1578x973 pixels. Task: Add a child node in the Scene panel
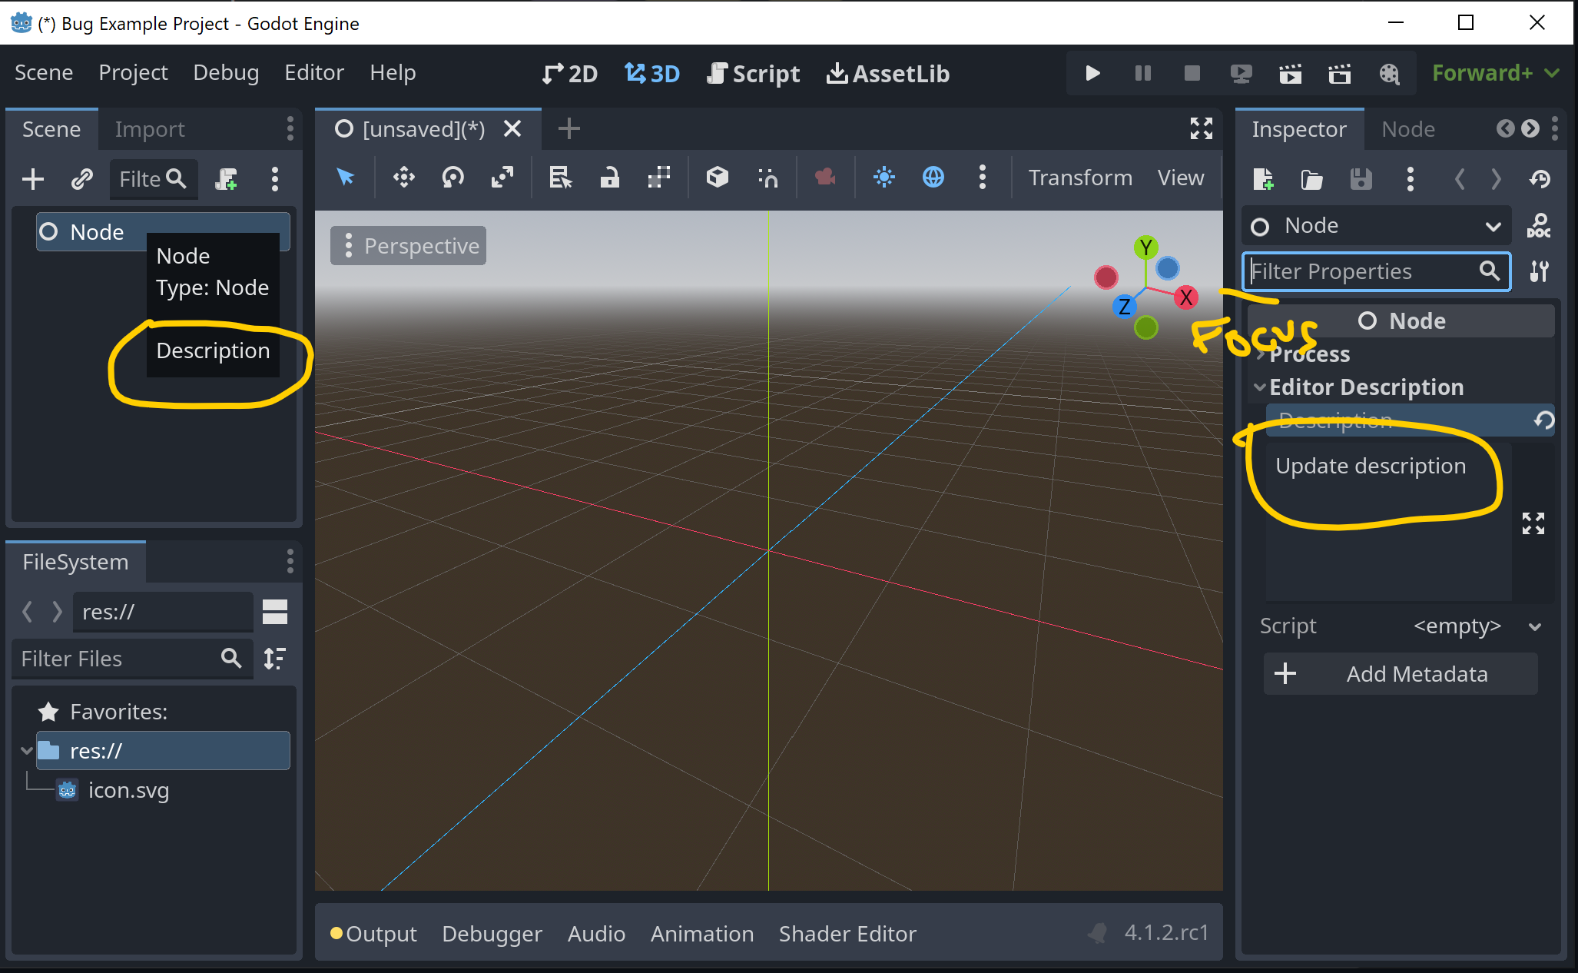[32, 179]
